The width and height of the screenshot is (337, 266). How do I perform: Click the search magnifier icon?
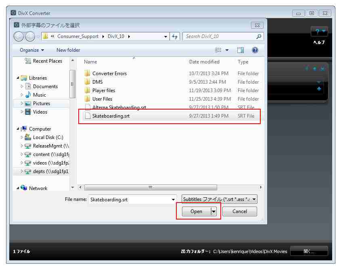pyautogui.click(x=259, y=36)
